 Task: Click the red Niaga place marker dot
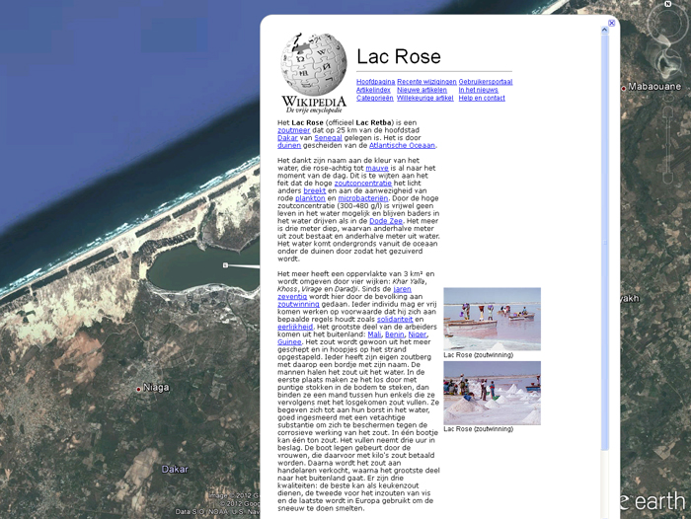tap(138, 389)
